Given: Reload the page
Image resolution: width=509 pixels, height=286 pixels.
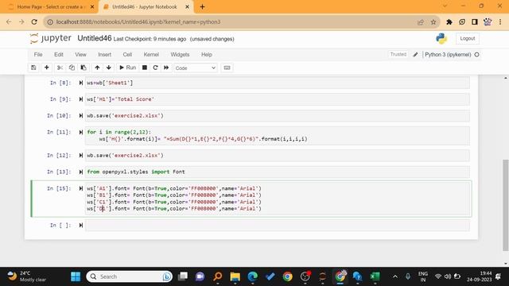Looking at the screenshot, I should pos(34,21).
